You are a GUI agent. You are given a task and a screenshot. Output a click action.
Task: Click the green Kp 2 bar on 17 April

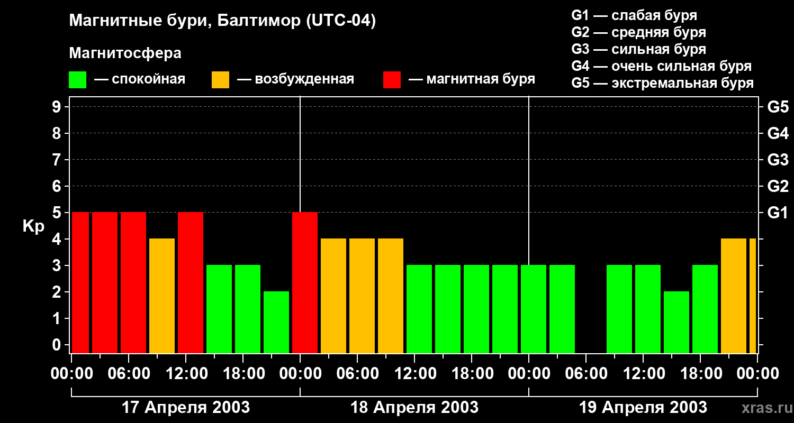click(276, 322)
